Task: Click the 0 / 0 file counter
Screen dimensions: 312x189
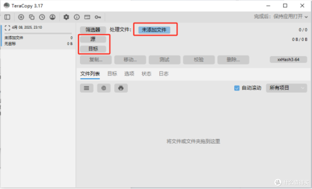Action: 303,30
